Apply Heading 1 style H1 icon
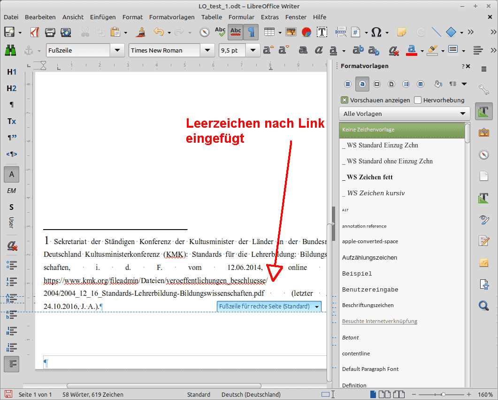Viewport: 498px width, 400px height. pyautogui.click(x=11, y=72)
